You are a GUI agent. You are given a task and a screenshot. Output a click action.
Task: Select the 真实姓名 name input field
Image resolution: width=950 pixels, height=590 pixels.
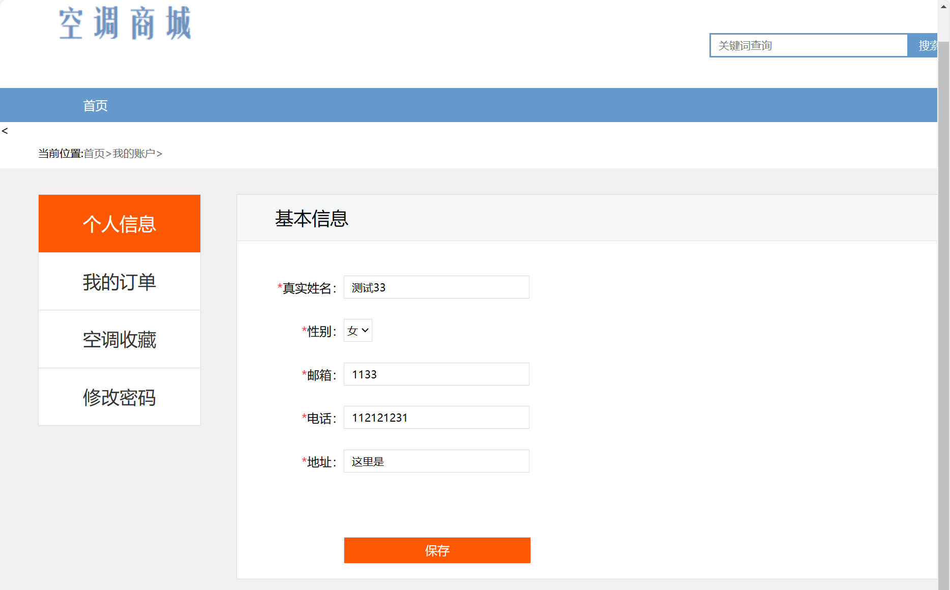[x=436, y=287]
